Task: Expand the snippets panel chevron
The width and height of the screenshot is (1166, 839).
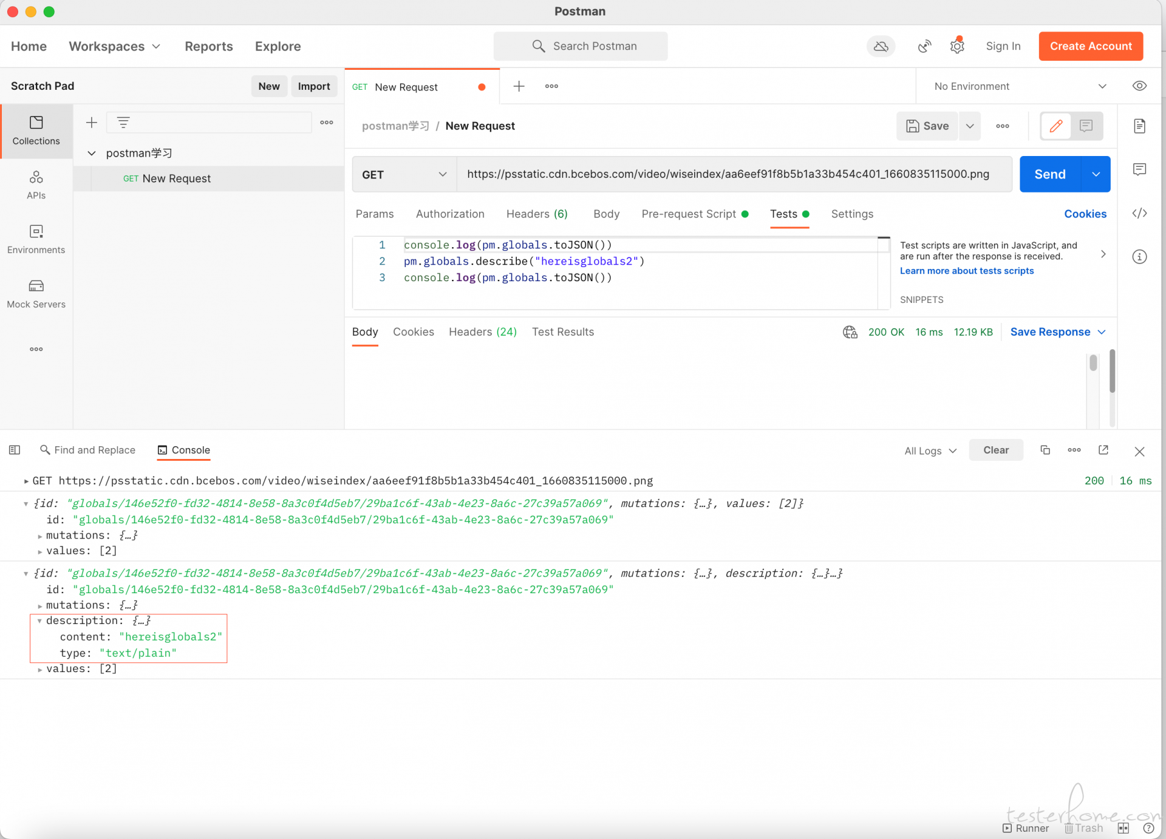Action: pyautogui.click(x=1103, y=254)
